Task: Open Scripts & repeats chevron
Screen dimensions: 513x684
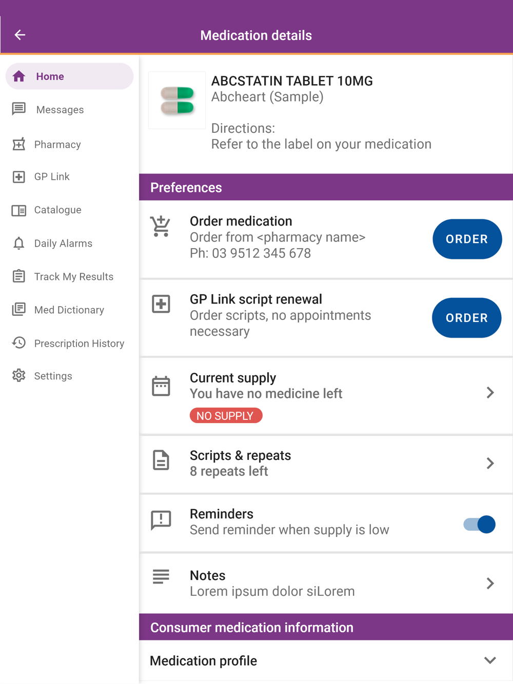Action: [x=490, y=464]
